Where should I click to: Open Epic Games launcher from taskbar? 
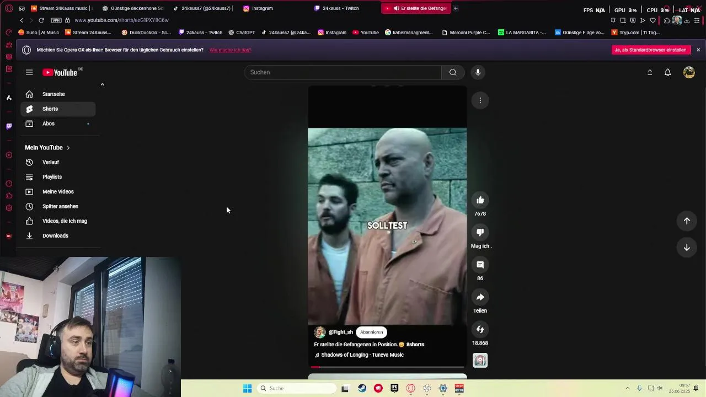[394, 388]
